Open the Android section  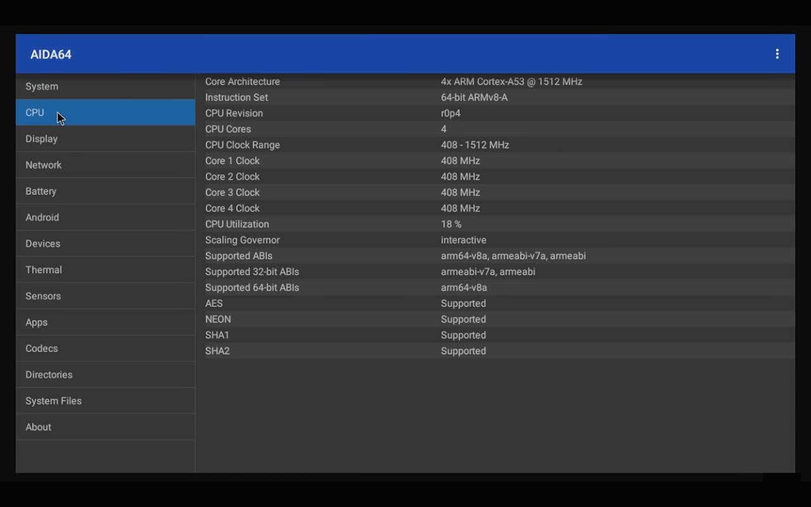(x=105, y=217)
